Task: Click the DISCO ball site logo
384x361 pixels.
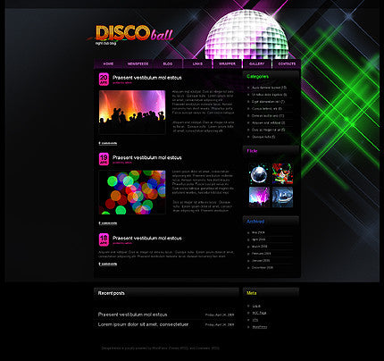Action: pos(134,34)
